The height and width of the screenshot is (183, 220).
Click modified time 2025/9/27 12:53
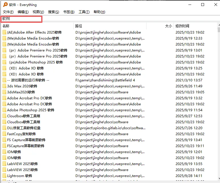pyautogui.click(x=189, y=116)
